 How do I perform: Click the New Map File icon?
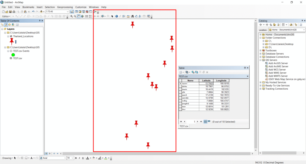point(3,12)
